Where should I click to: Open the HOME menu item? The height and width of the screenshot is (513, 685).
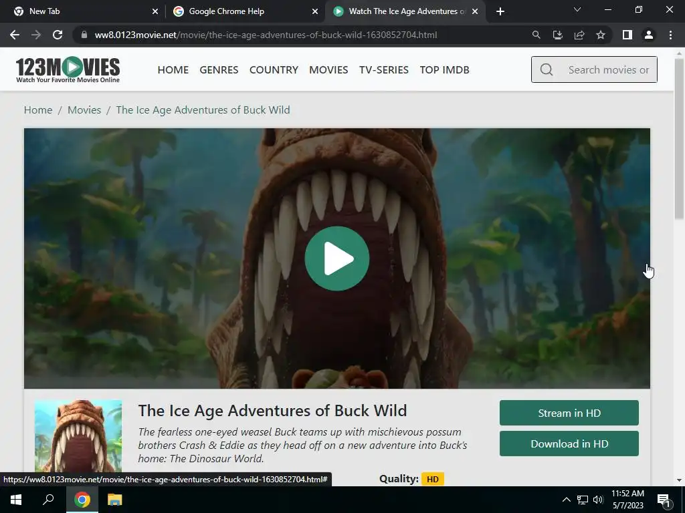point(173,69)
